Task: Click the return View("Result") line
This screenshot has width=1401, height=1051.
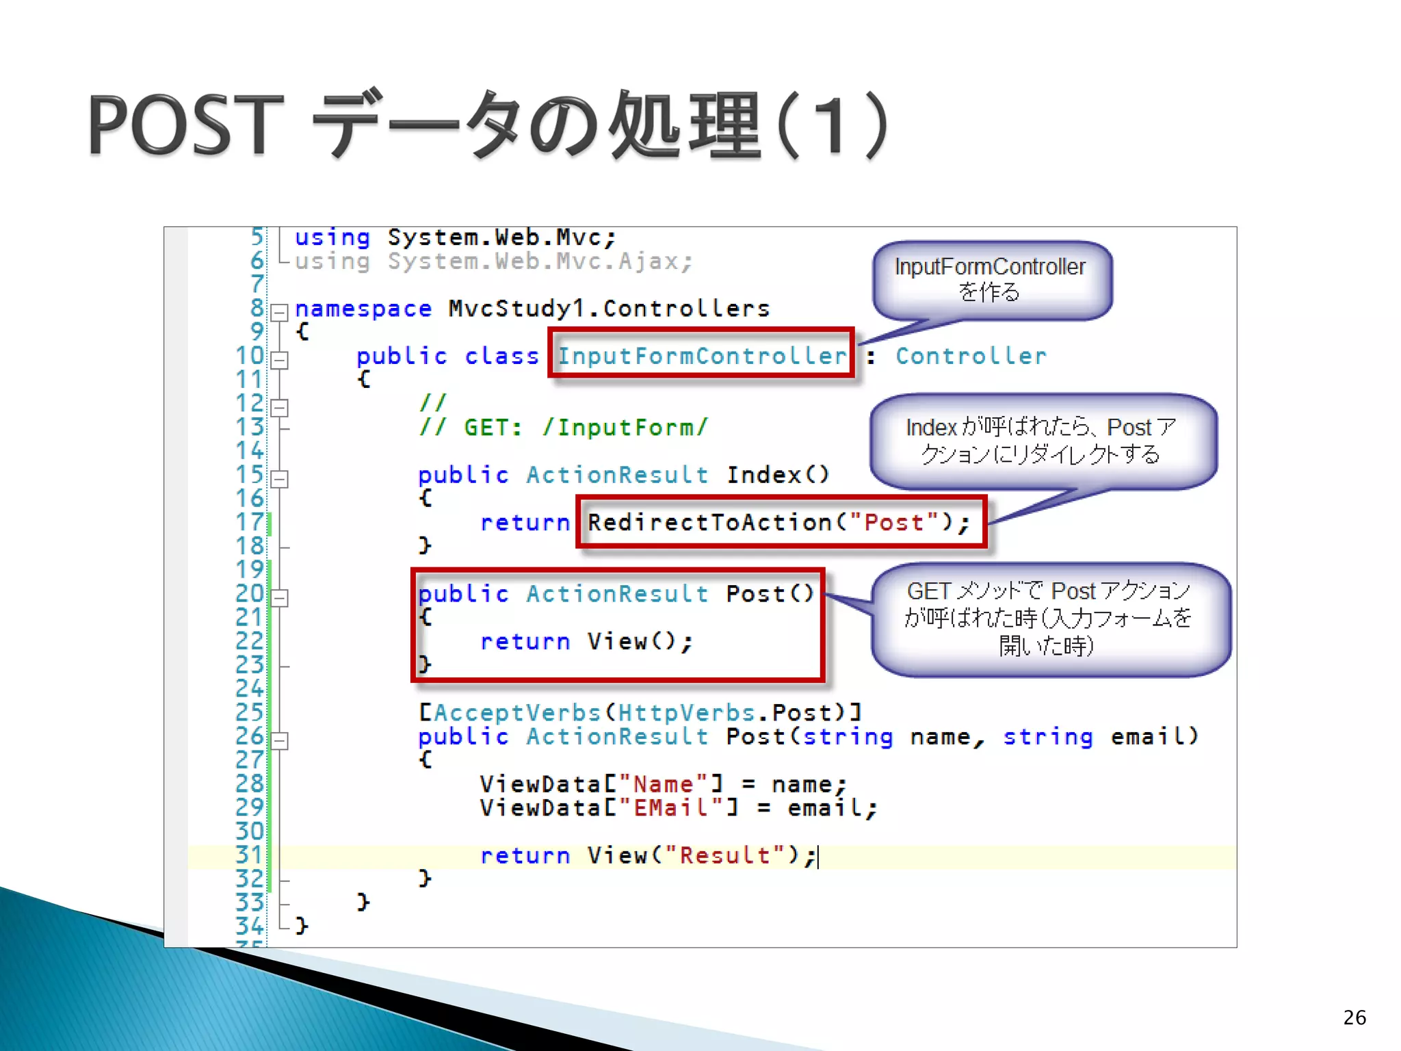Action: 647,855
